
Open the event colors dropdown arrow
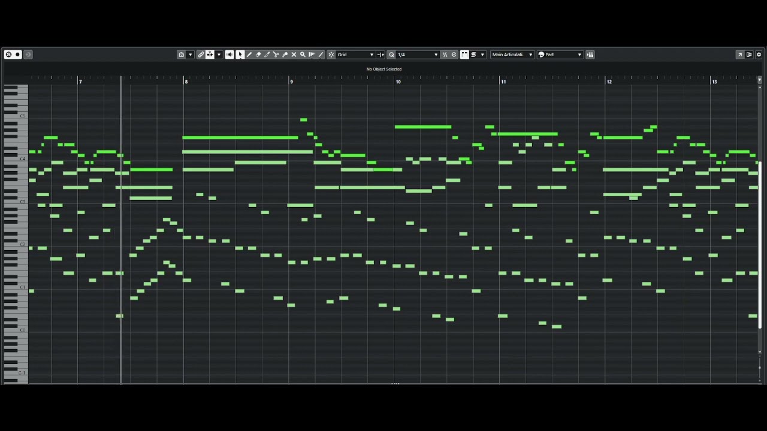click(482, 54)
